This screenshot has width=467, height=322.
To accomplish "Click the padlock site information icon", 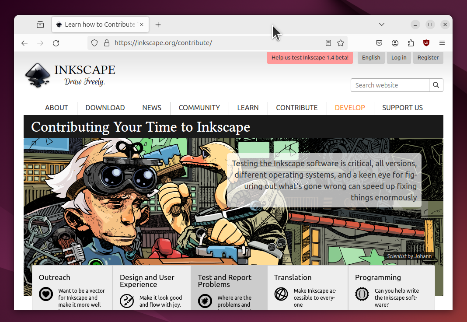I will tap(106, 43).
